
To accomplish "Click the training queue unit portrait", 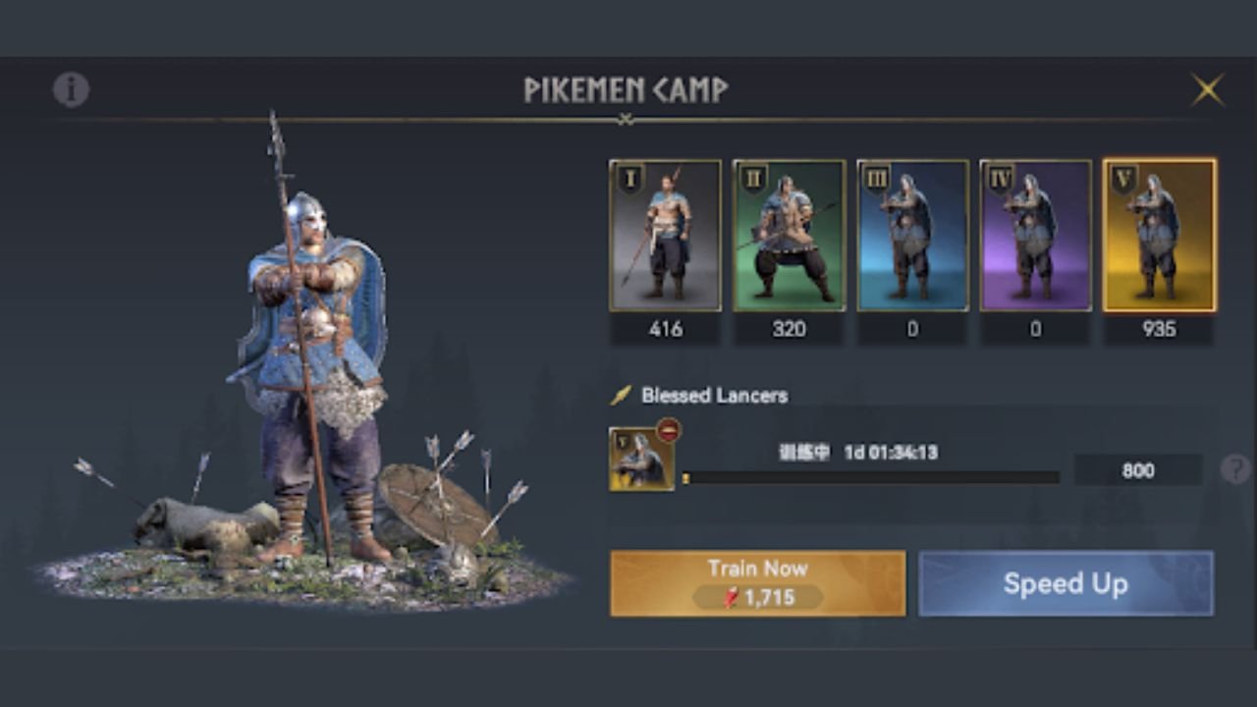I will (641, 460).
